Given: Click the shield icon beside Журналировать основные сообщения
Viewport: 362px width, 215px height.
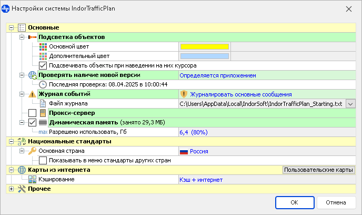Looking at the screenshot, I should coord(184,94).
